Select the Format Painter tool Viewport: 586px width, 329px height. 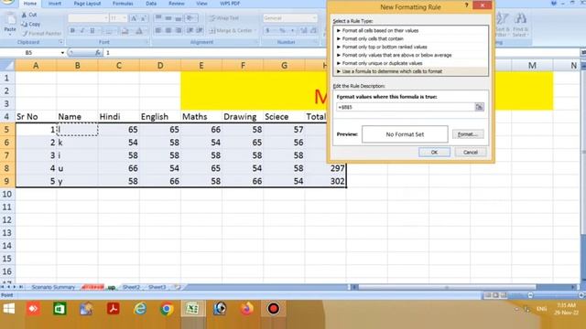coord(41,34)
